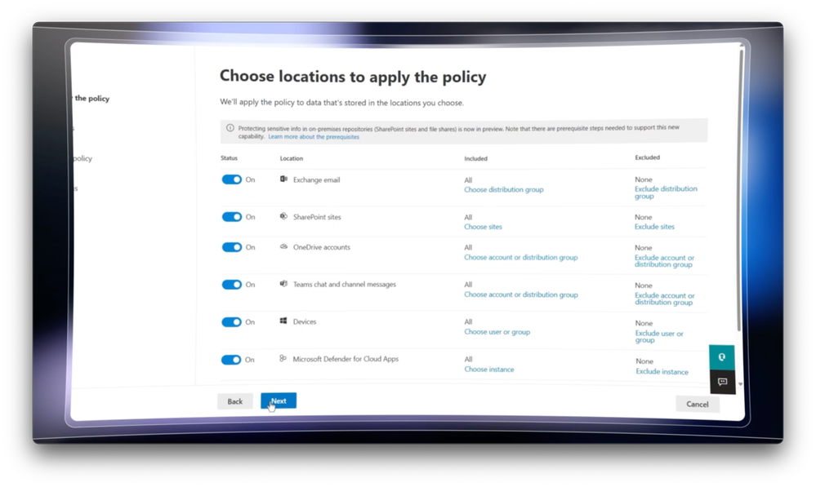Click the Devices label
Image resolution: width=816 pixels, height=487 pixels.
tap(305, 321)
